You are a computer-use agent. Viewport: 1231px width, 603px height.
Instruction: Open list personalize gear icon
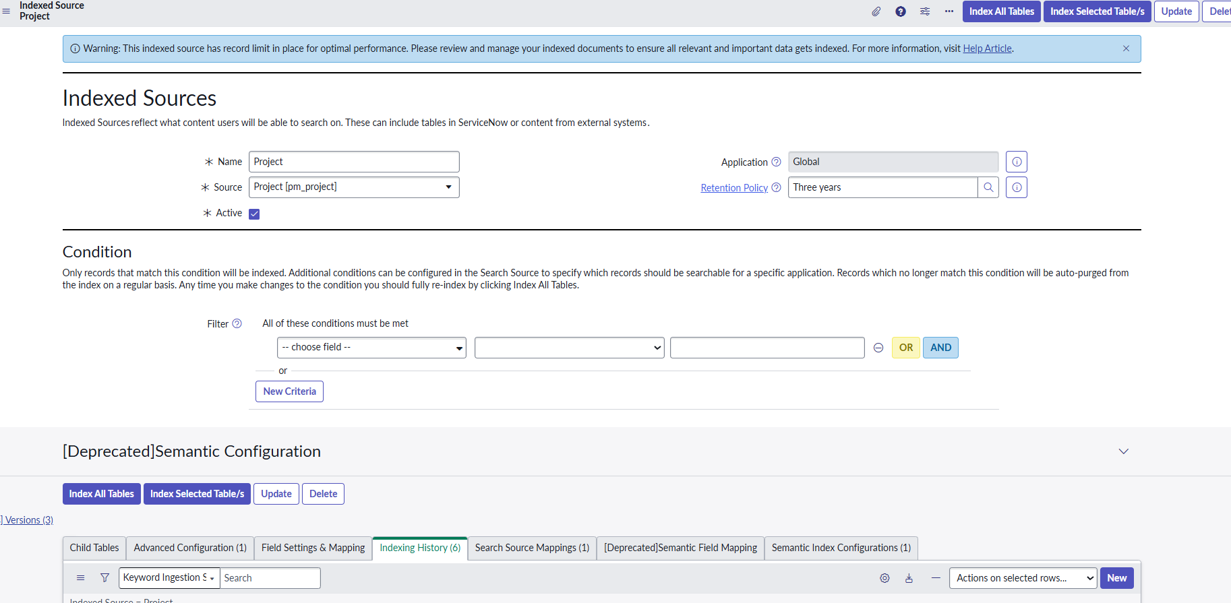[x=884, y=578]
